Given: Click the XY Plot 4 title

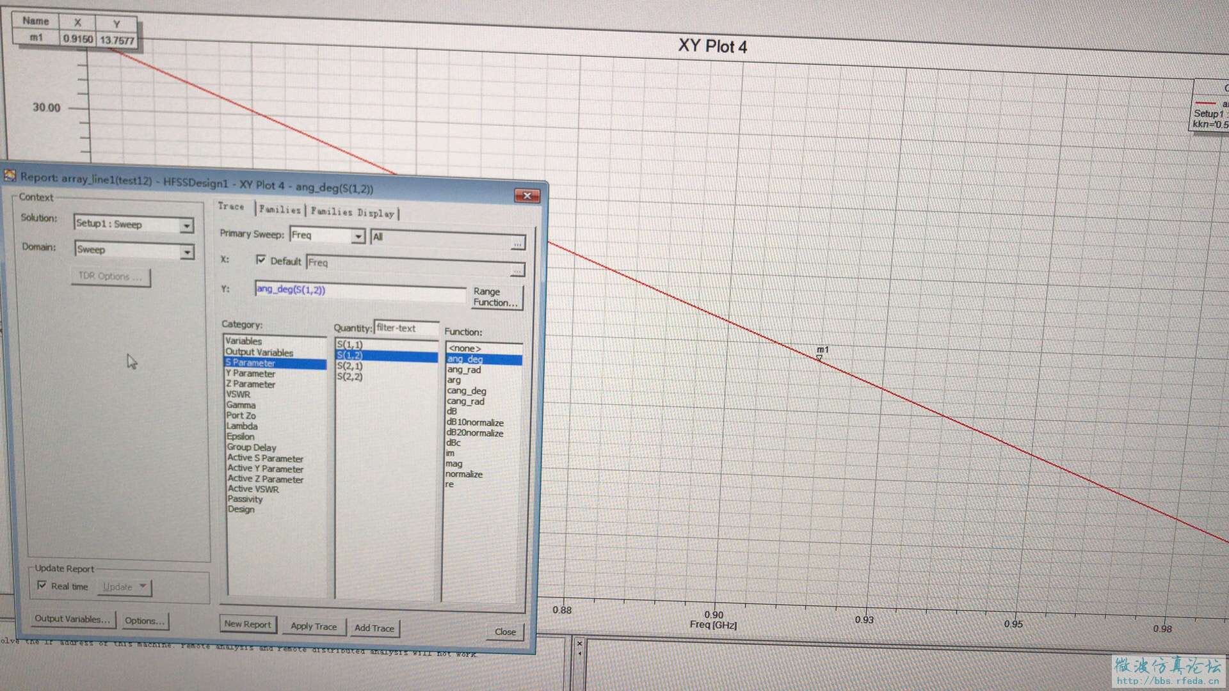Looking at the screenshot, I should [712, 47].
